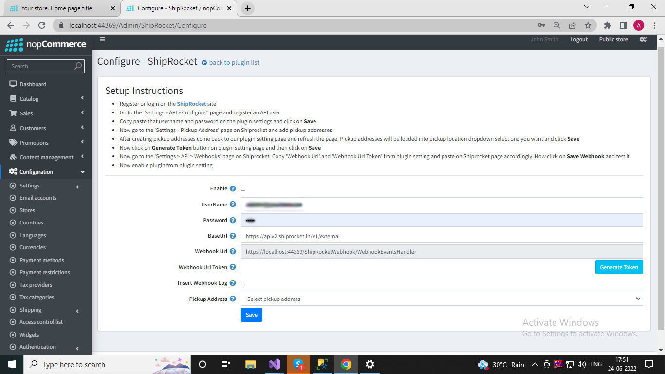Screen dimensions: 665x374
Task: Open help tooltip for Webhook Url
Action: point(233,251)
